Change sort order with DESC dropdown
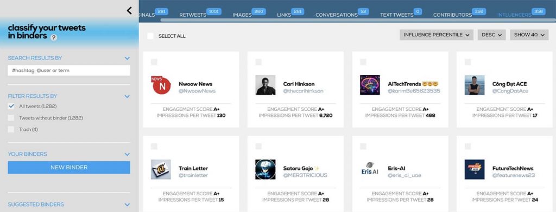Image resolution: width=556 pixels, height=212 pixels. pyautogui.click(x=491, y=35)
